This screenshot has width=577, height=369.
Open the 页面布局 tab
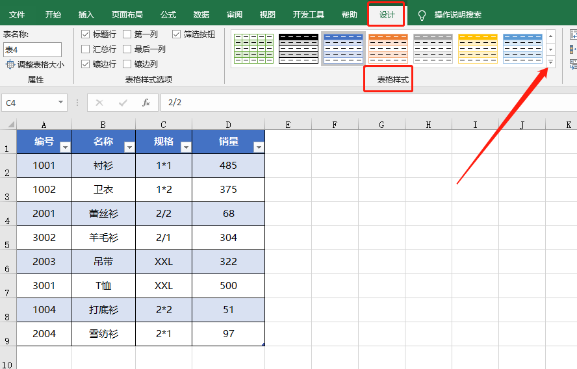pos(127,15)
